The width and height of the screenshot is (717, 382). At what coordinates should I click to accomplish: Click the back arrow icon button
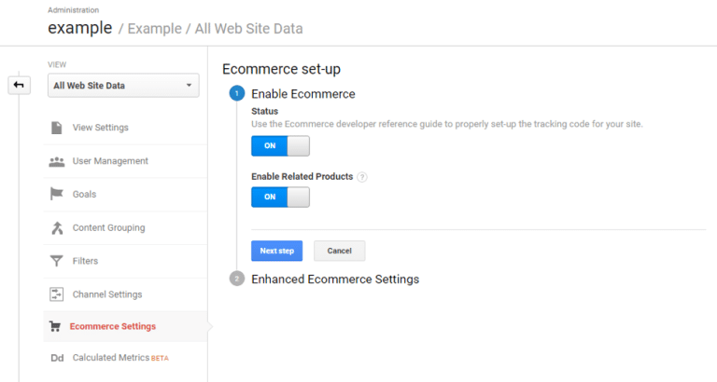pos(19,86)
